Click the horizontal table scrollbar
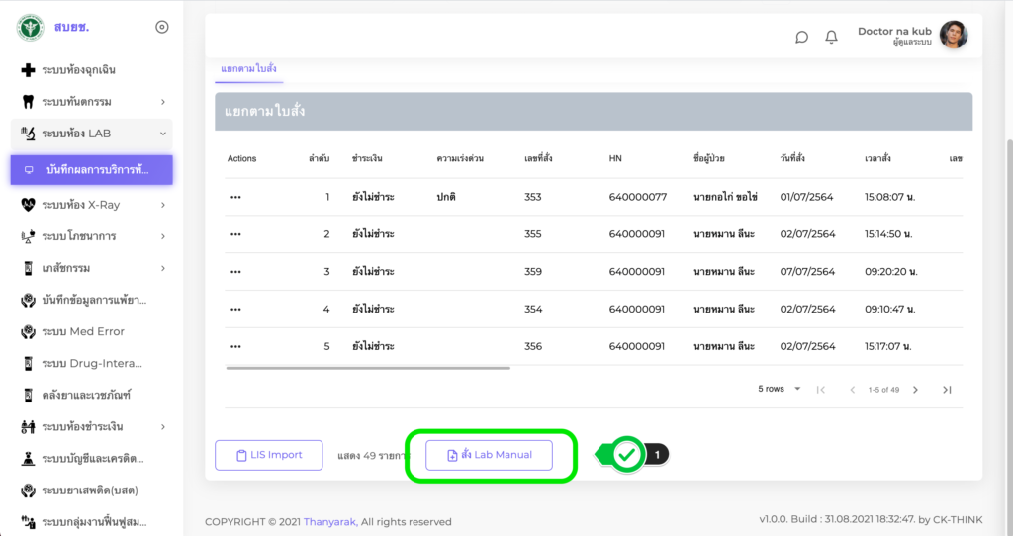The width and height of the screenshot is (1013, 536). click(x=368, y=368)
